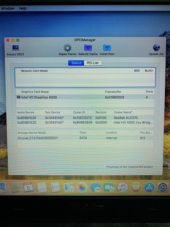Screen dimensions: 170x227
Task: Click the Update IDs globe icon
Action: (156, 48)
